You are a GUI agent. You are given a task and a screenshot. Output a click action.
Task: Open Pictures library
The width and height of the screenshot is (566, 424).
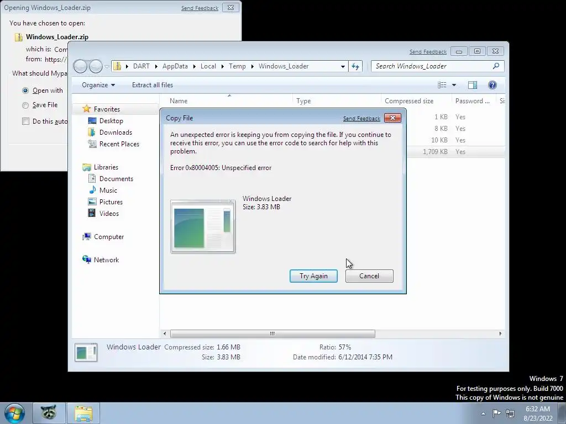111,202
